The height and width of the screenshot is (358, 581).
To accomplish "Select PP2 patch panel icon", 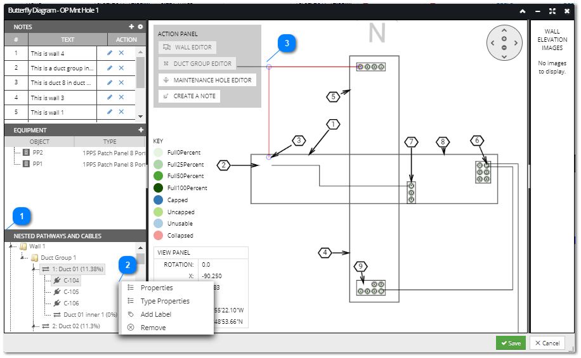I will (26, 153).
